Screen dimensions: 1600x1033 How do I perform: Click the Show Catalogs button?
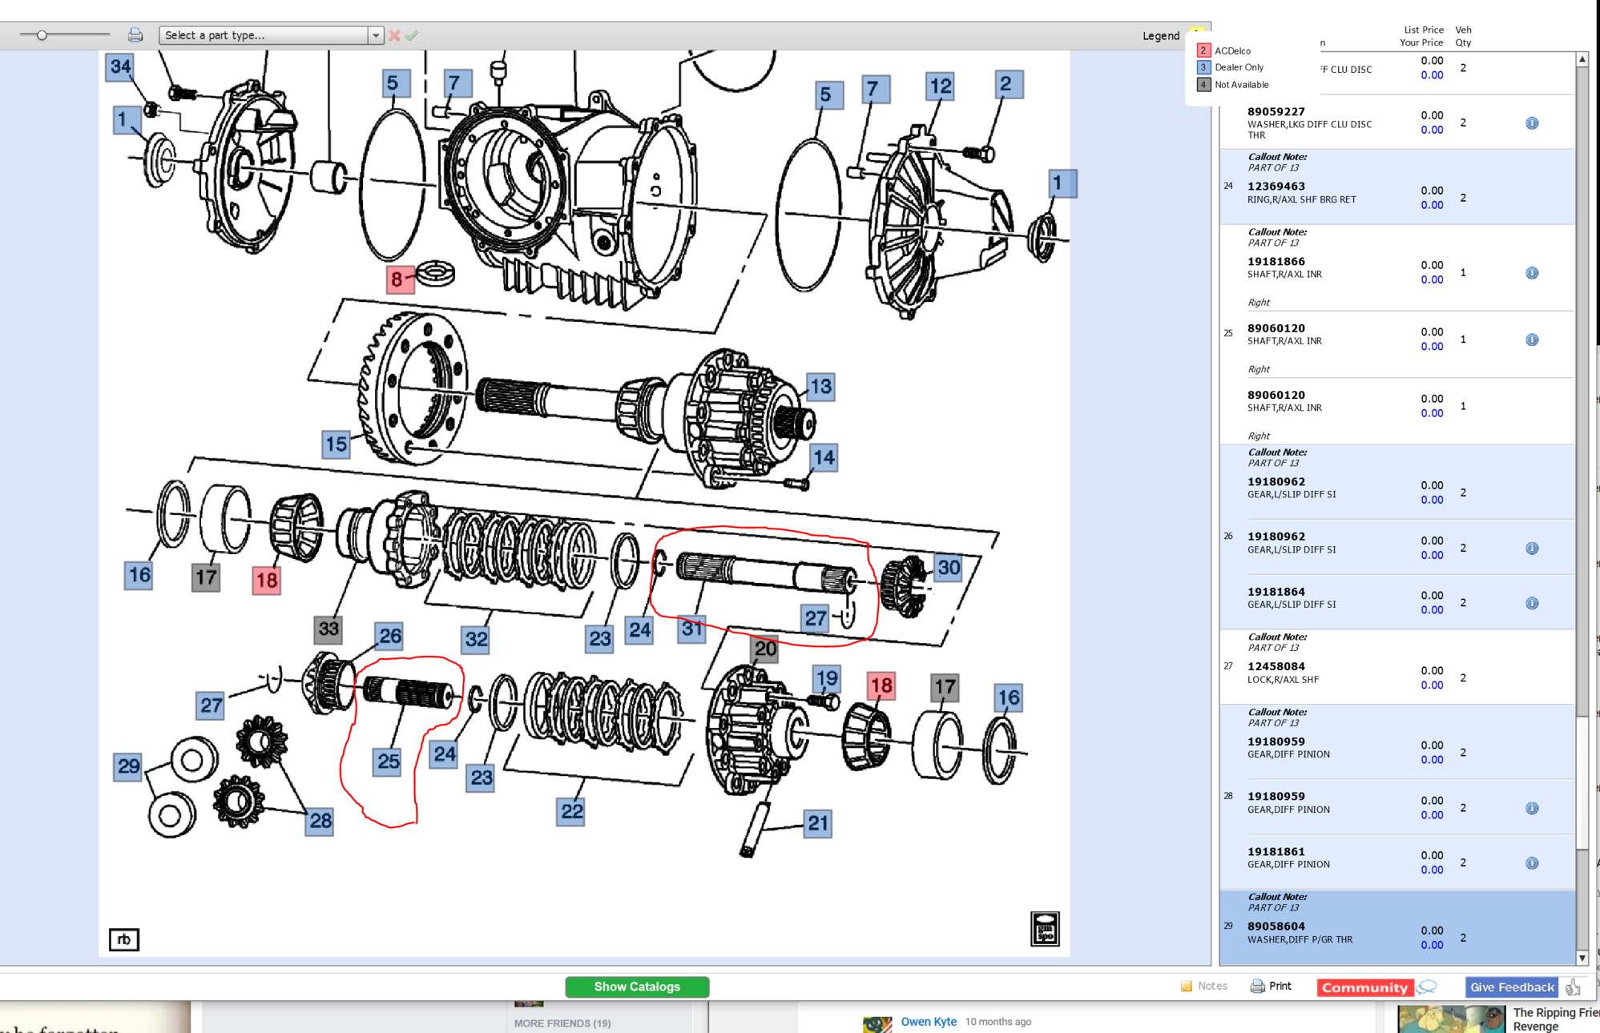click(636, 987)
